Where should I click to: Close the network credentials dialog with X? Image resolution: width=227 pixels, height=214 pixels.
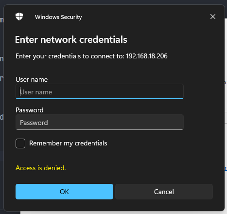tap(213, 17)
